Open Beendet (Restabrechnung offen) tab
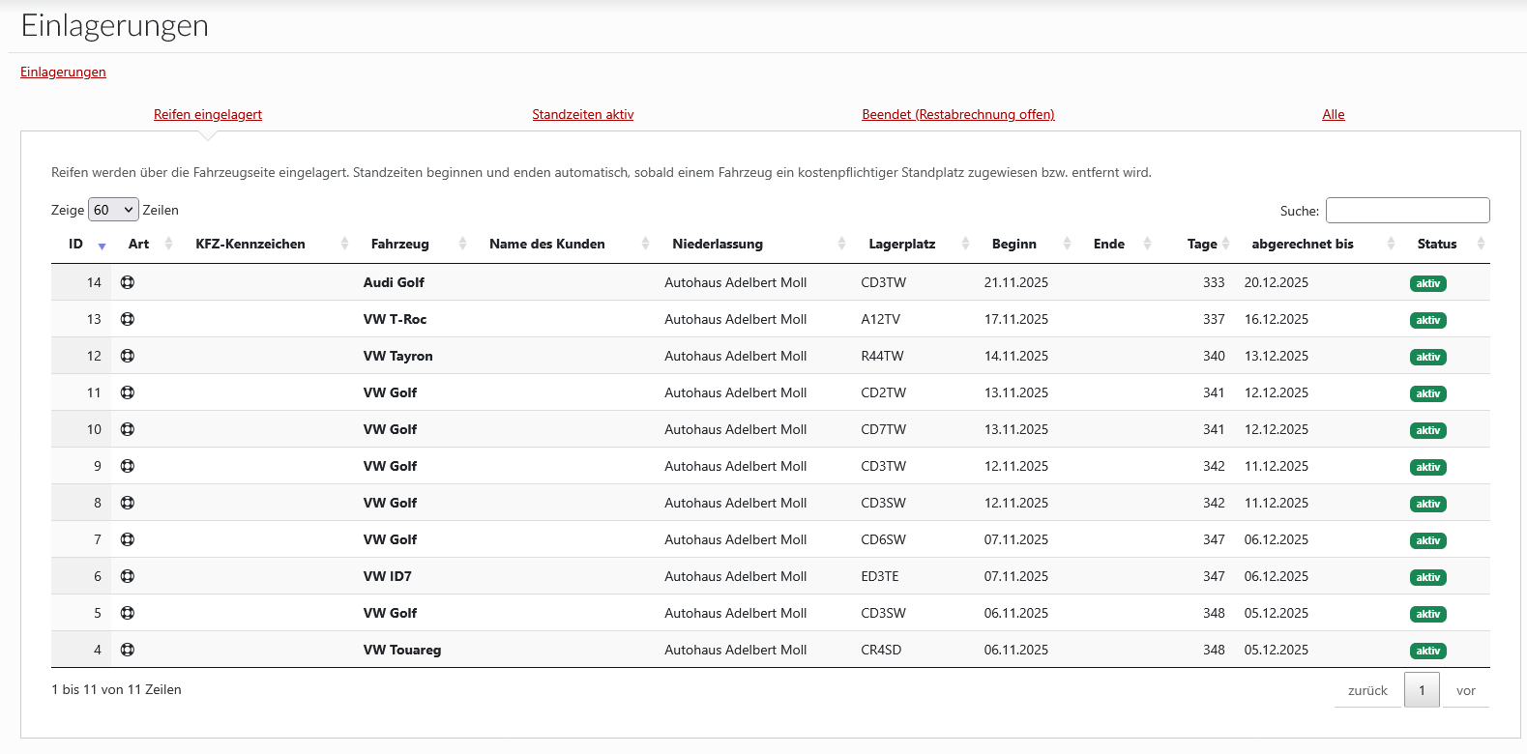Image resolution: width=1527 pixels, height=754 pixels. click(958, 114)
